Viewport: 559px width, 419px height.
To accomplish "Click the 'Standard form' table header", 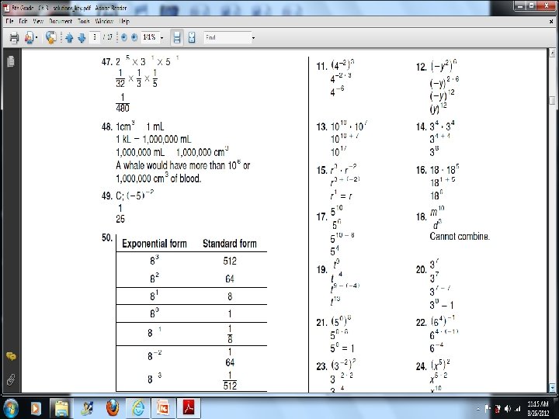I will pos(230,244).
